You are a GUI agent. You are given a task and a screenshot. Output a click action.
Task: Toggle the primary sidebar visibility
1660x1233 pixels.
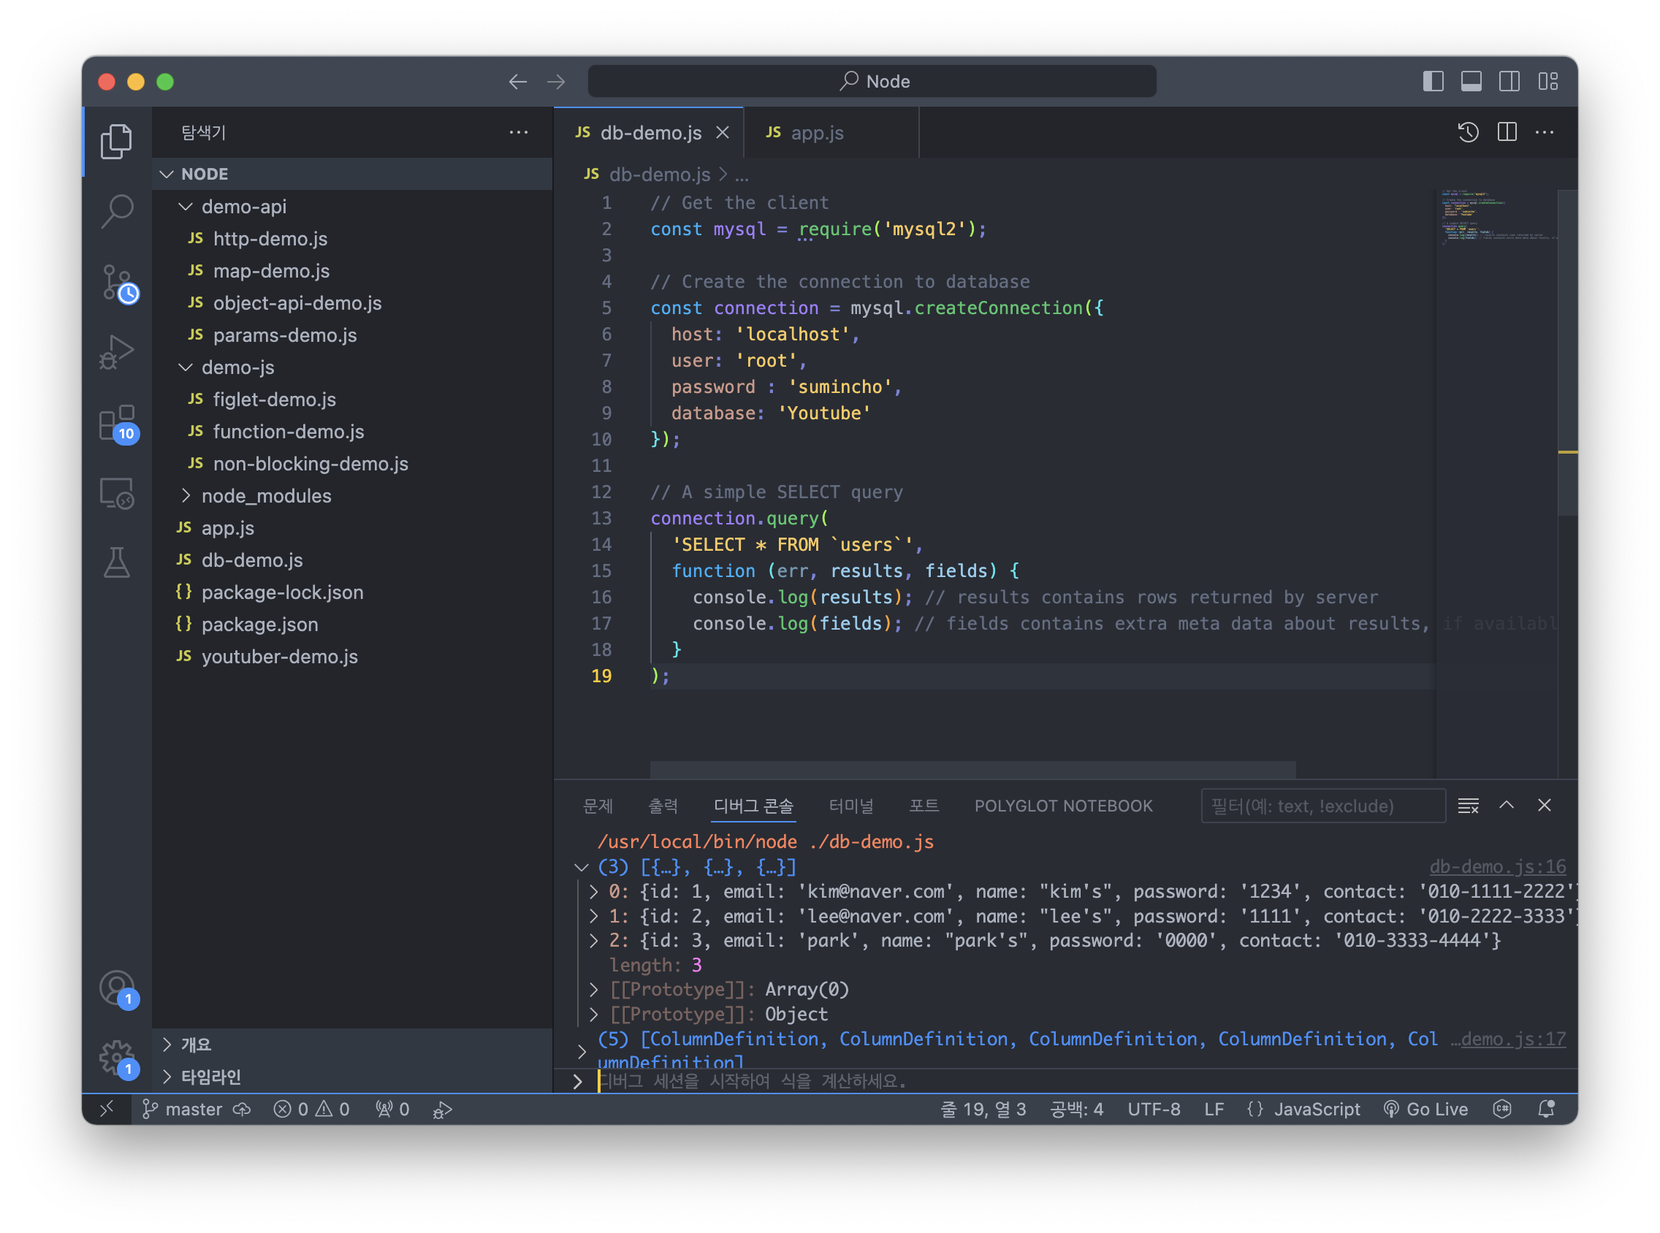click(x=1432, y=81)
